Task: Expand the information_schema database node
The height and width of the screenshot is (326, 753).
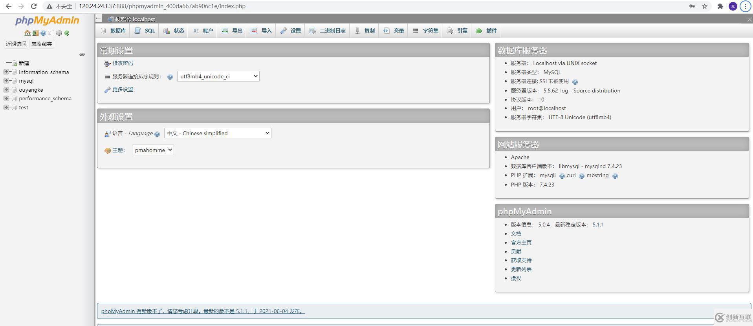Action: click(x=6, y=72)
